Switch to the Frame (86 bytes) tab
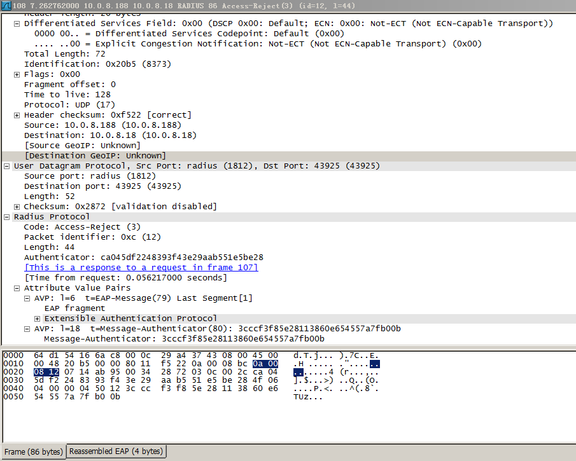The width and height of the screenshot is (576, 461). coord(33,451)
